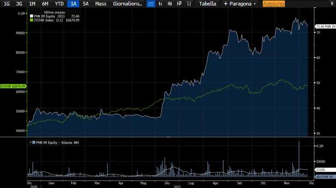
Task: Open the Giornaliero periodicity dropdown
Action: [x=128, y=4]
